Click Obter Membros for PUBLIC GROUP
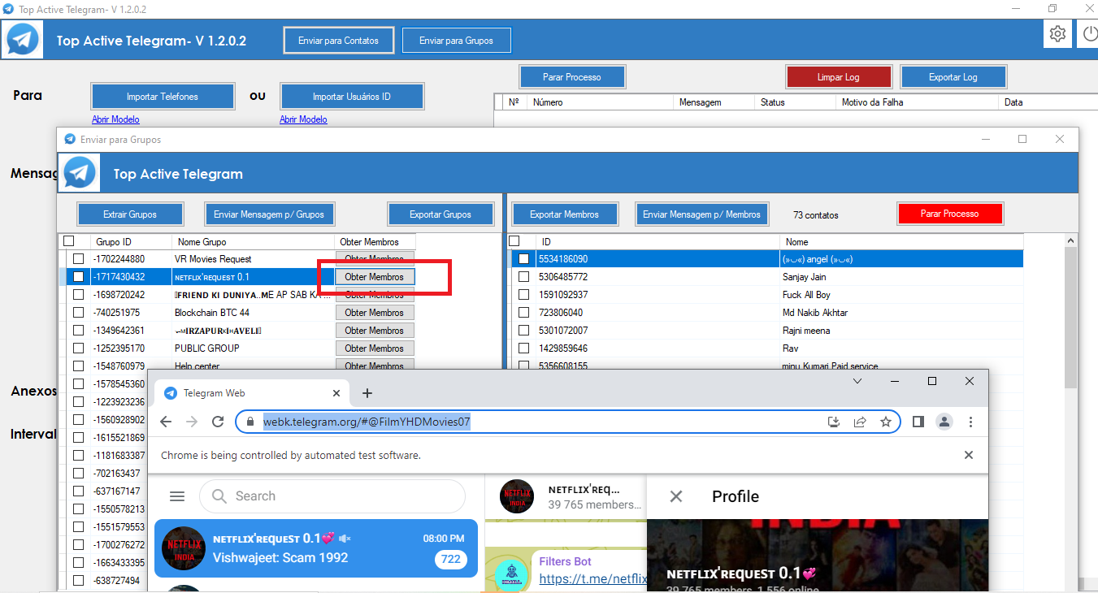This screenshot has width=1098, height=593. 375,348
